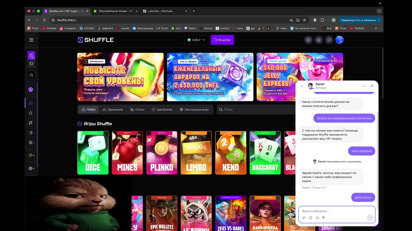Screen dimensions: 412x231
Task: Open the emoji picker in chat
Action: (311, 218)
